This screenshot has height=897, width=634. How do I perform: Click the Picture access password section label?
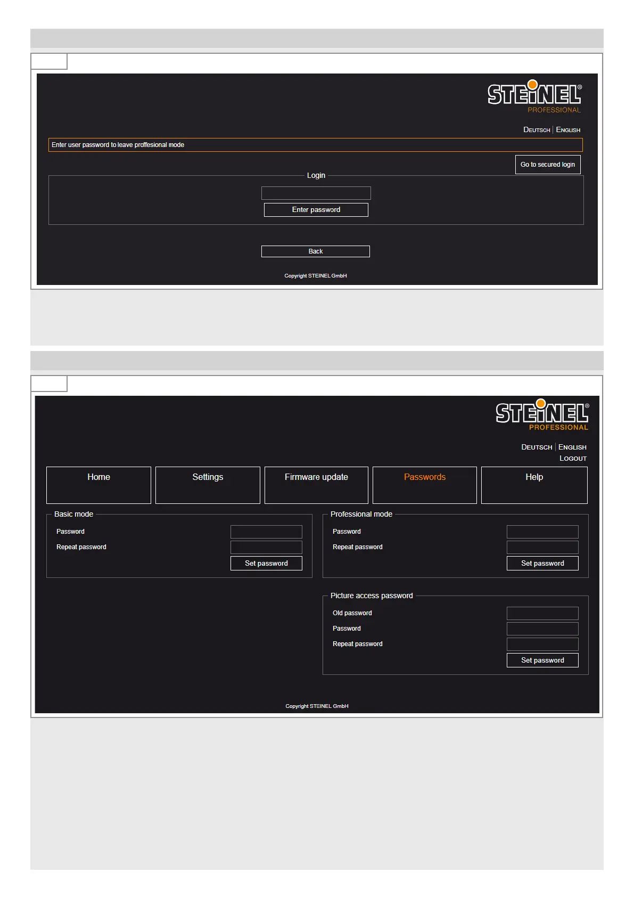pyautogui.click(x=372, y=596)
